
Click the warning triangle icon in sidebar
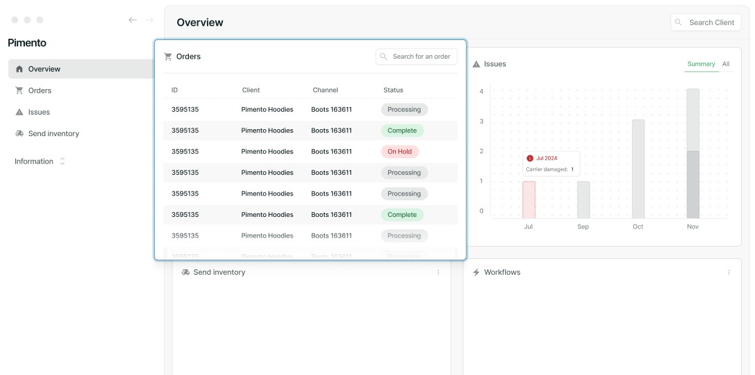click(x=19, y=112)
